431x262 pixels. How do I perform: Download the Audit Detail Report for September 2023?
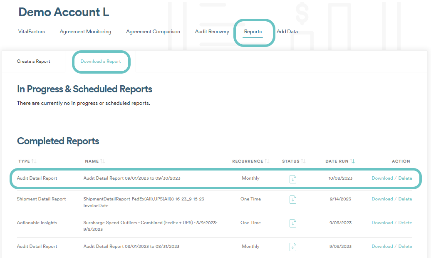point(382,178)
